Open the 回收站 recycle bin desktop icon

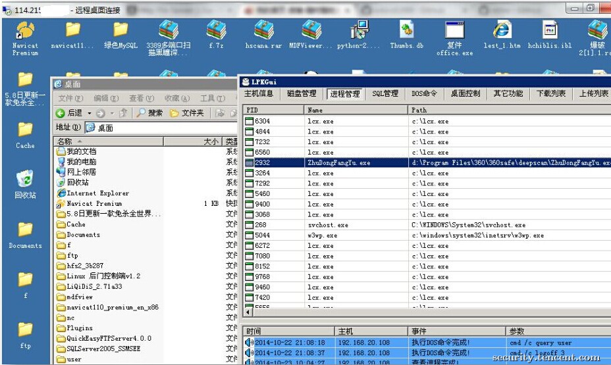coord(25,184)
